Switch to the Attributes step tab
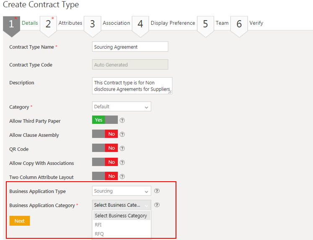 point(70,23)
